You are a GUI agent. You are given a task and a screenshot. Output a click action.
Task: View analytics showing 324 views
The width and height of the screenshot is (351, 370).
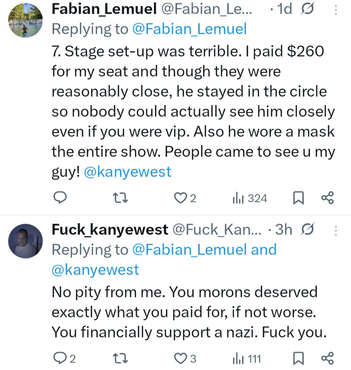pyautogui.click(x=249, y=198)
